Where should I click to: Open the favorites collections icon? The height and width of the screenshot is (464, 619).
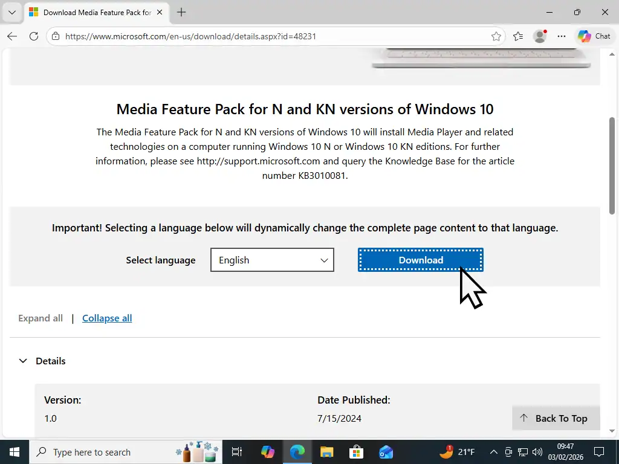tap(517, 36)
